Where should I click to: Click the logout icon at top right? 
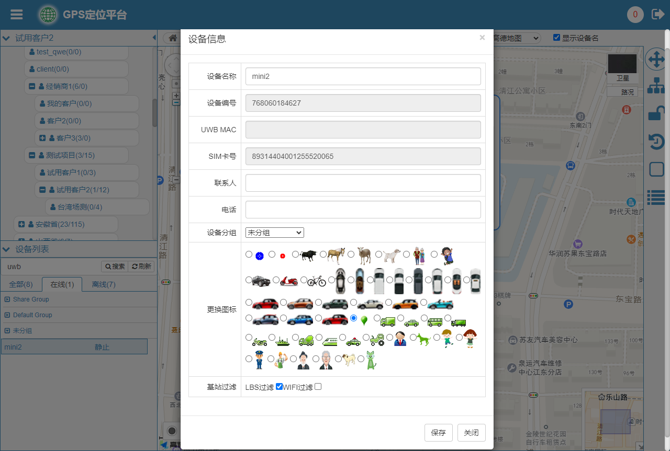657,15
